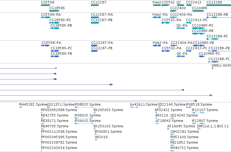Screen dimensions: 231x152
Task: Select EST AT19945.5prime
Action: point(168,129)
